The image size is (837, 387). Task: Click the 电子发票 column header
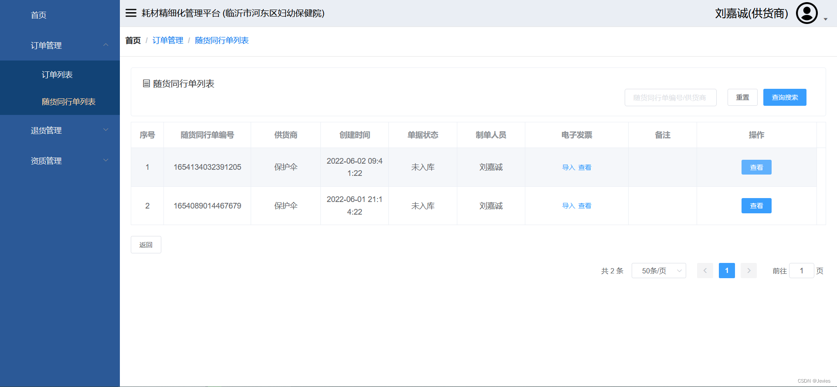click(577, 135)
